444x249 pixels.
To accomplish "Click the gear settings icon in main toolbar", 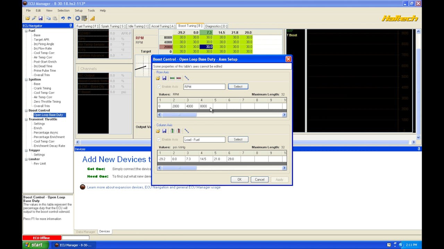I will click(x=78, y=18).
